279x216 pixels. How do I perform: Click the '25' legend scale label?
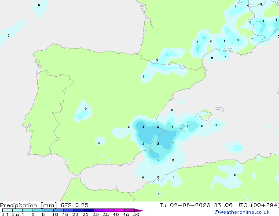(85, 214)
